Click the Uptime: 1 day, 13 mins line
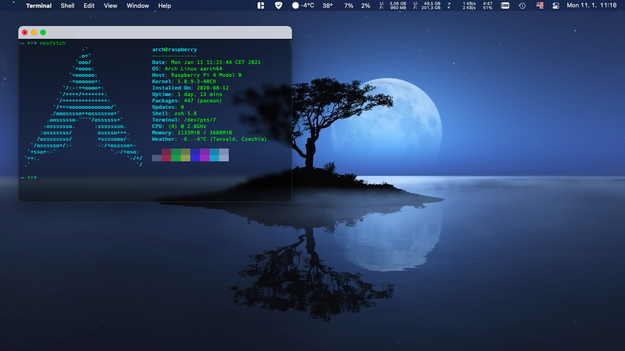 pos(187,94)
